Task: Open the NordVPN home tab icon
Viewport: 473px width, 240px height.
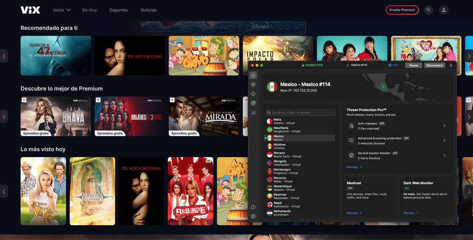Action: 253,75
